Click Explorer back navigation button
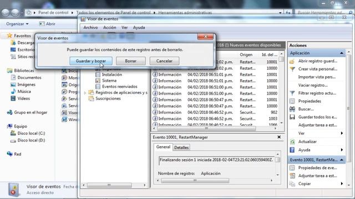355x199 pixels. [x=6, y=12]
